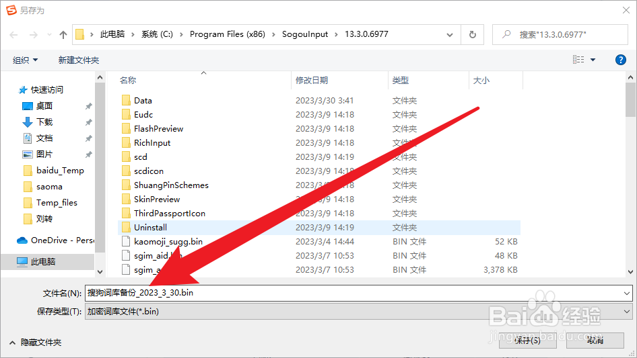The height and width of the screenshot is (358, 637).
Task: Click navigation pane scrollbar down arrow
Action: 100,272
